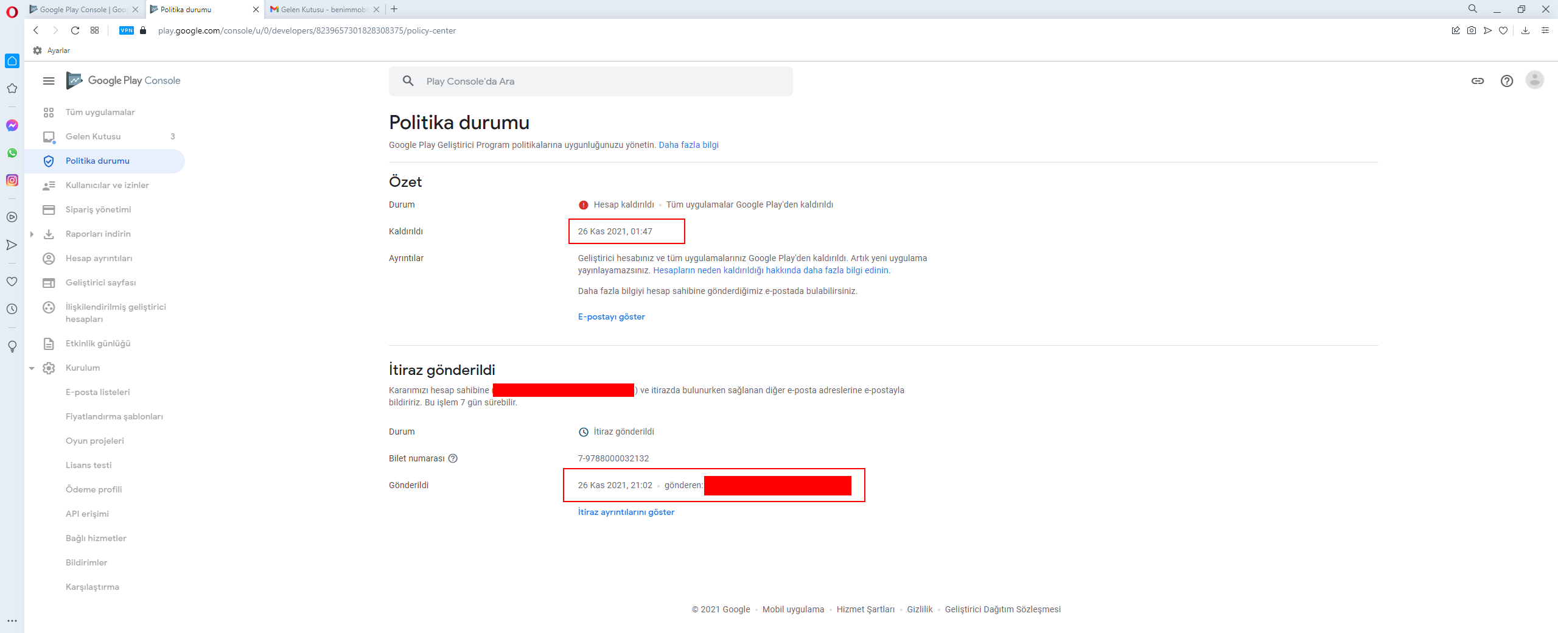This screenshot has height=633, width=1558.
Task: Focus the Play Console'da Ara search field
Action: tap(590, 82)
